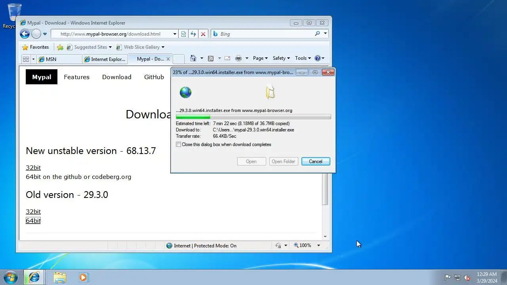This screenshot has height=285, width=507.
Task: Click the 100% zoom level button
Action: coord(303,245)
